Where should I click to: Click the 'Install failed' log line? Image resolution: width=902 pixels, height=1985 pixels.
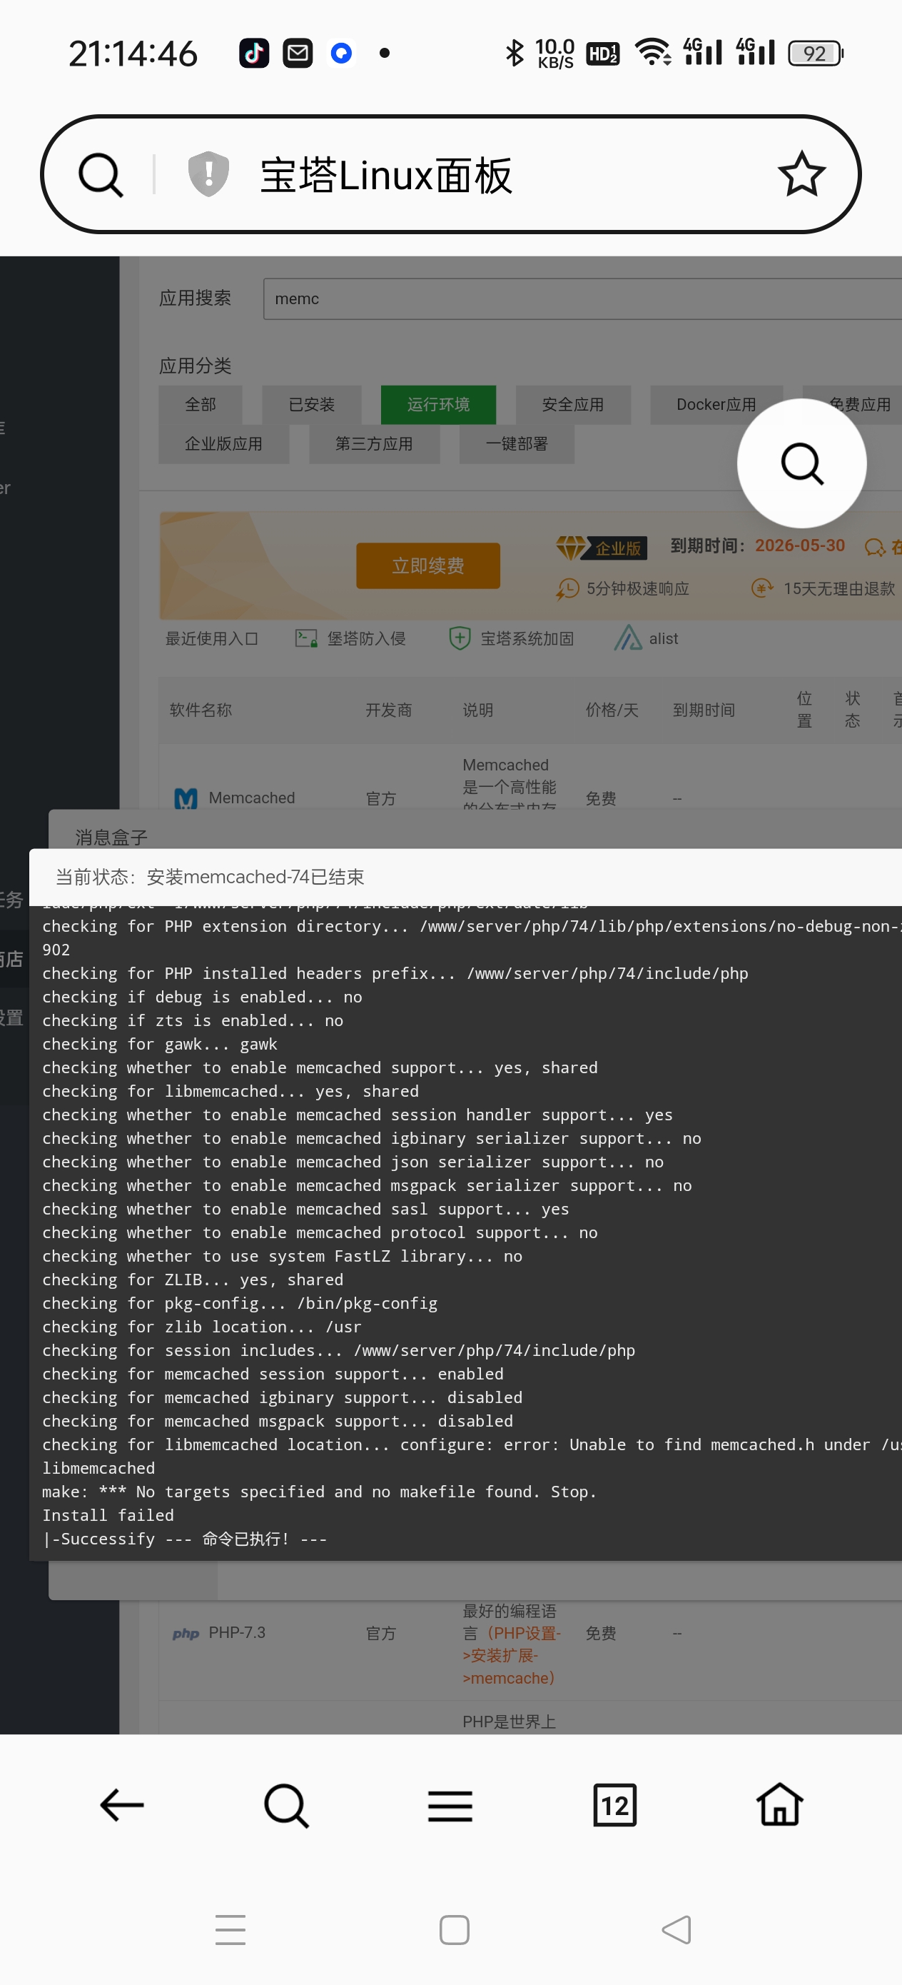coord(108,1515)
